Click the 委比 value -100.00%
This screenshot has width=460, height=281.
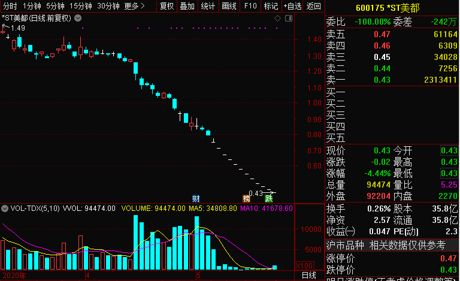373,22
